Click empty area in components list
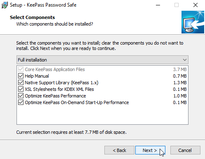Image resolution: width=205 pixels, height=159 pixels. coord(102,115)
